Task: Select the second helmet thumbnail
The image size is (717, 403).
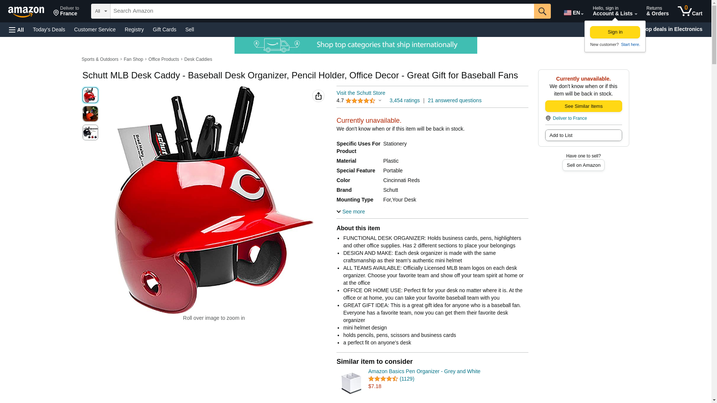Action: coord(90,114)
